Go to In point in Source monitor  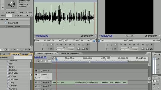point(43,49)
